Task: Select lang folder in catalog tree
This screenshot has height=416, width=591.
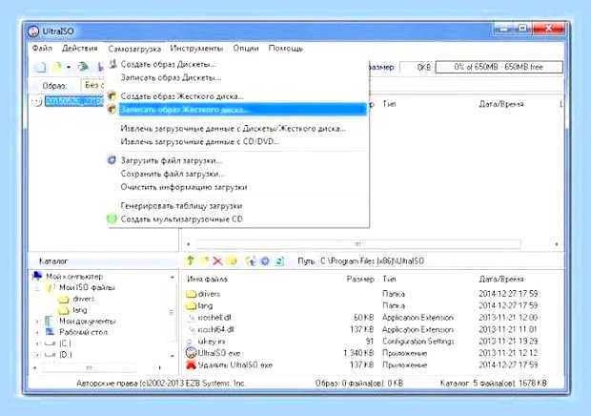Action: tap(80, 310)
